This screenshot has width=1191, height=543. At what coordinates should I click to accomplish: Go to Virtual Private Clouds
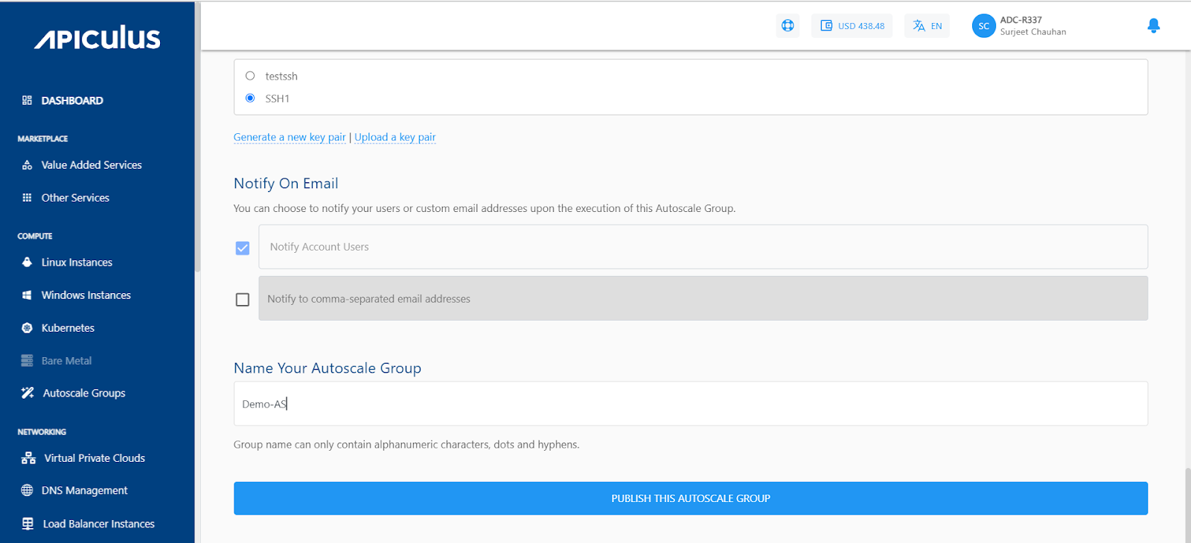click(94, 458)
